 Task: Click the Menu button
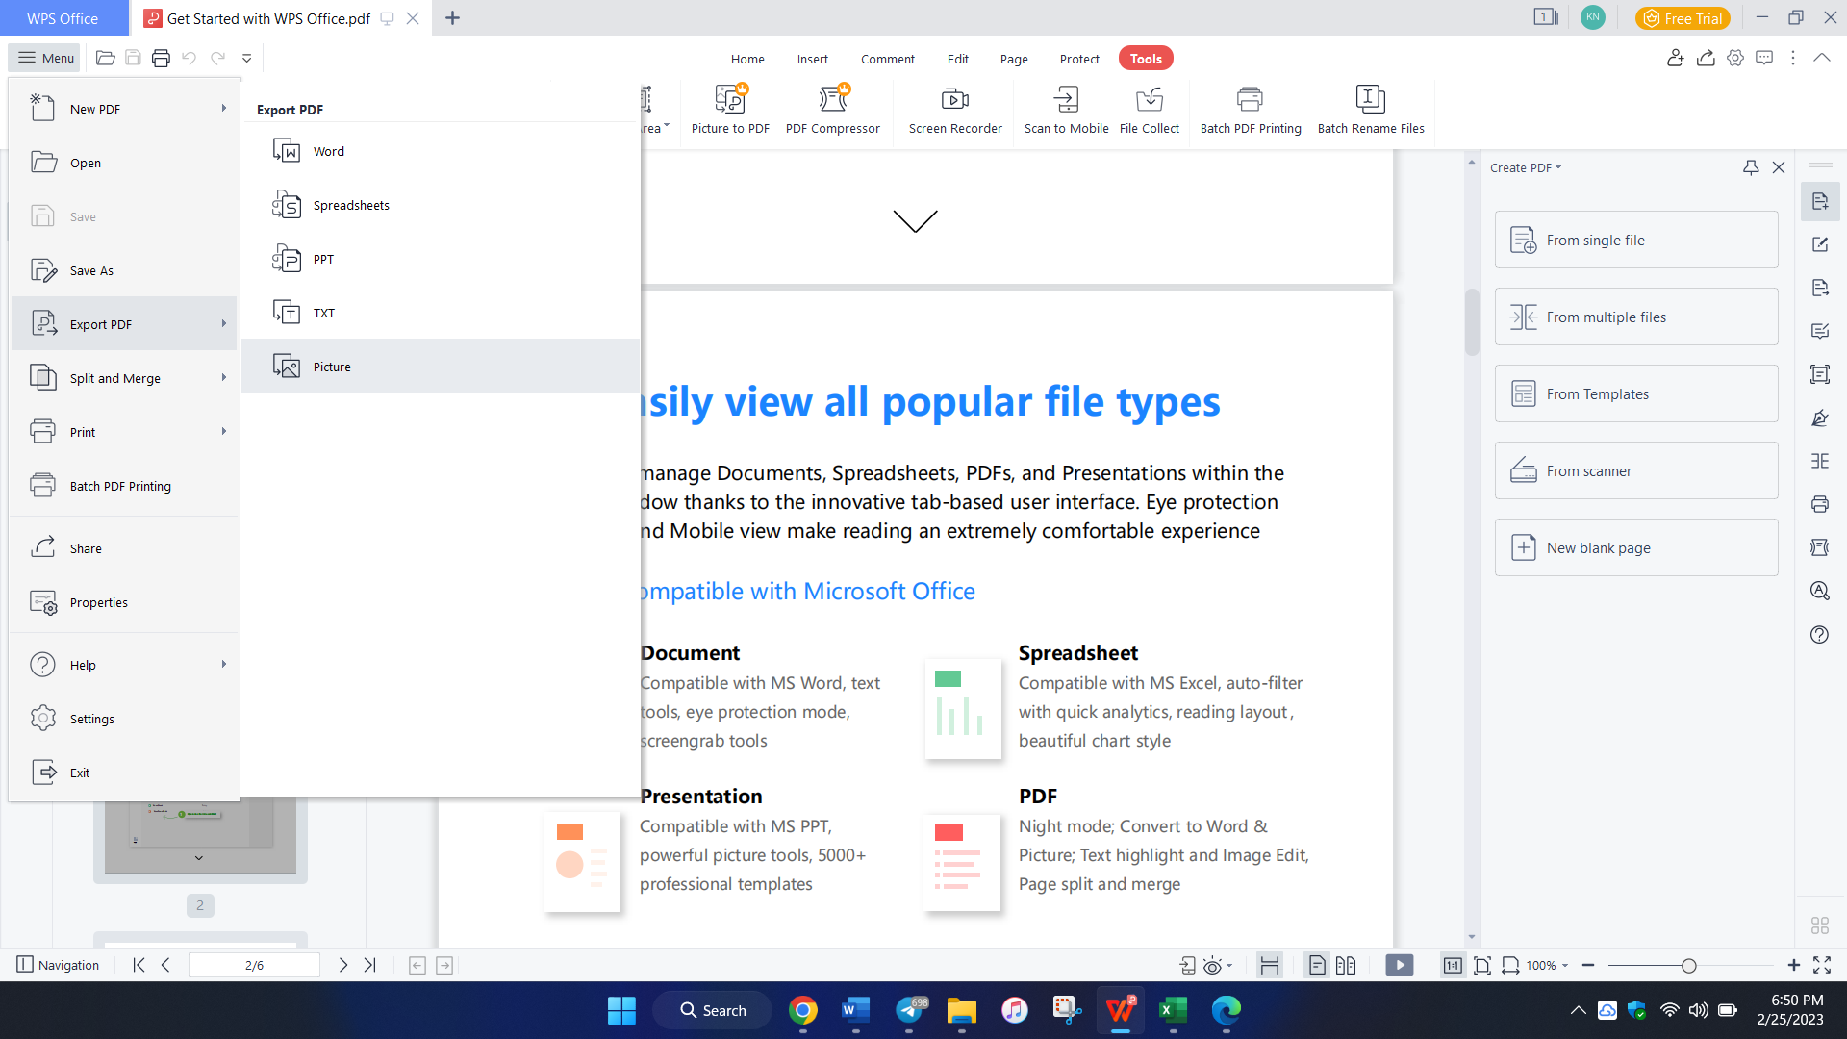point(45,58)
